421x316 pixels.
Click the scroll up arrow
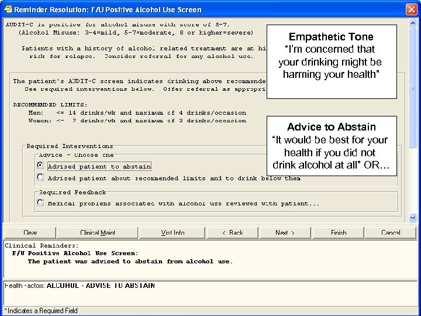pos(413,23)
